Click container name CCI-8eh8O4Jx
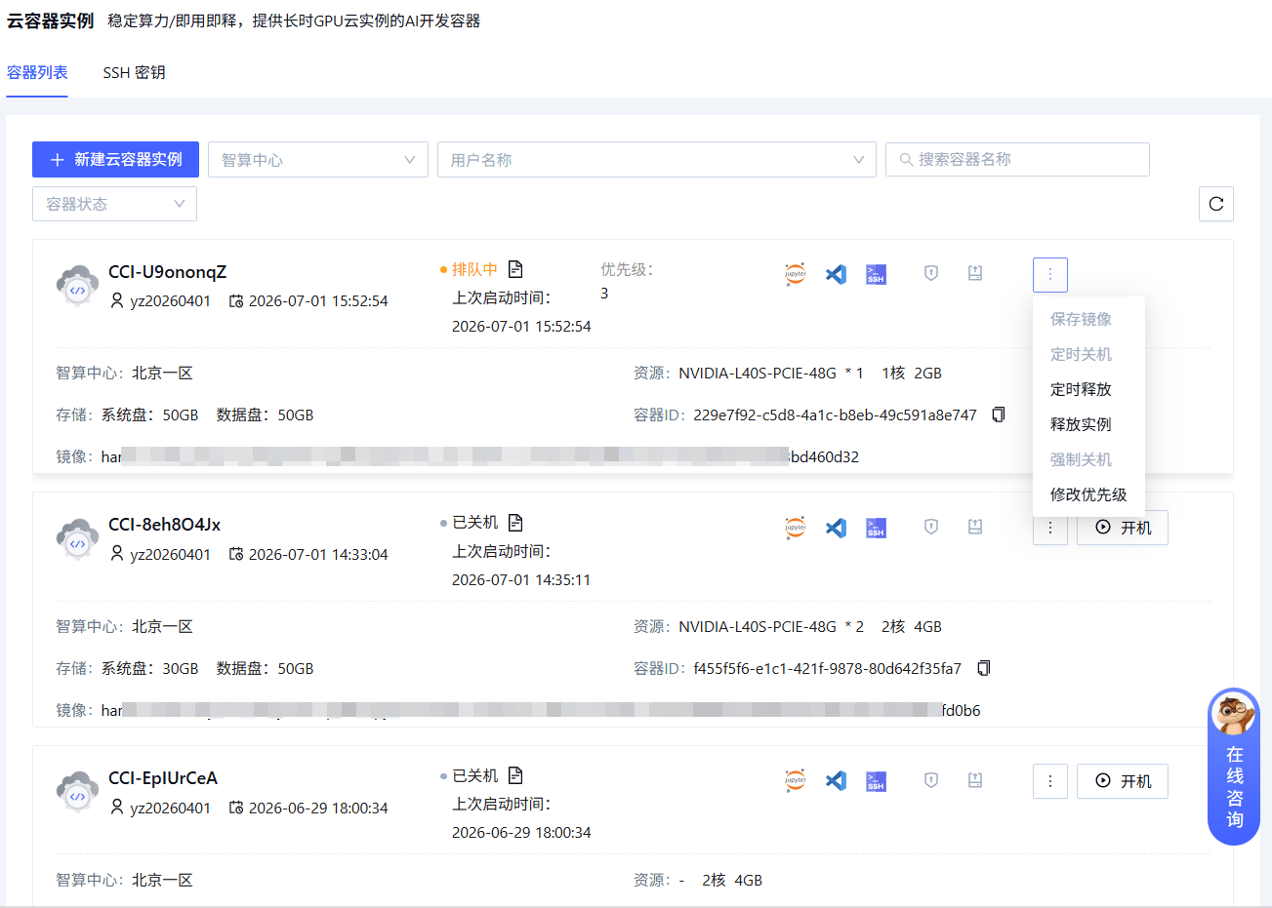The height and width of the screenshot is (908, 1272). pos(164,525)
